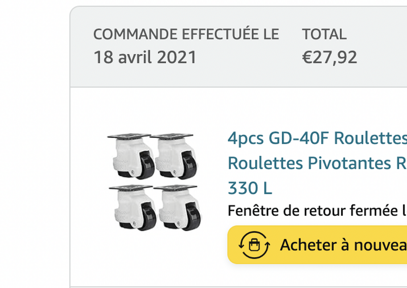
Task: Click the bottom-left caster wheel image
Action: [x=133, y=208]
